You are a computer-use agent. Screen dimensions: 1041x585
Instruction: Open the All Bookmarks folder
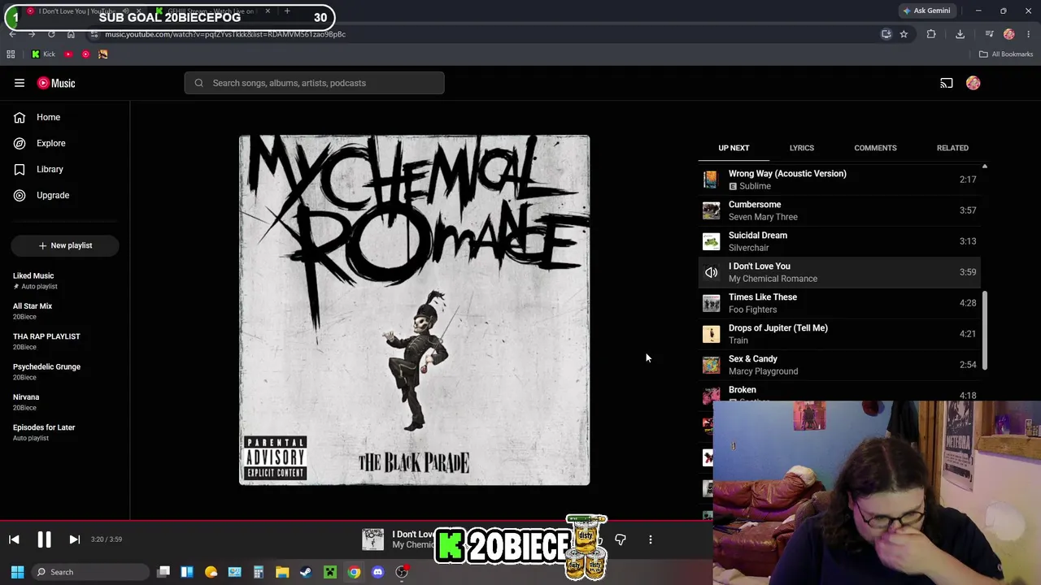pos(1006,54)
